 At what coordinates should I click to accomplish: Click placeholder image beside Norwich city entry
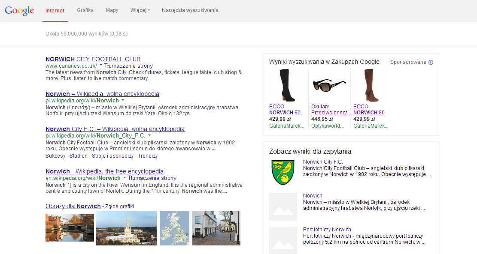pyautogui.click(x=283, y=206)
